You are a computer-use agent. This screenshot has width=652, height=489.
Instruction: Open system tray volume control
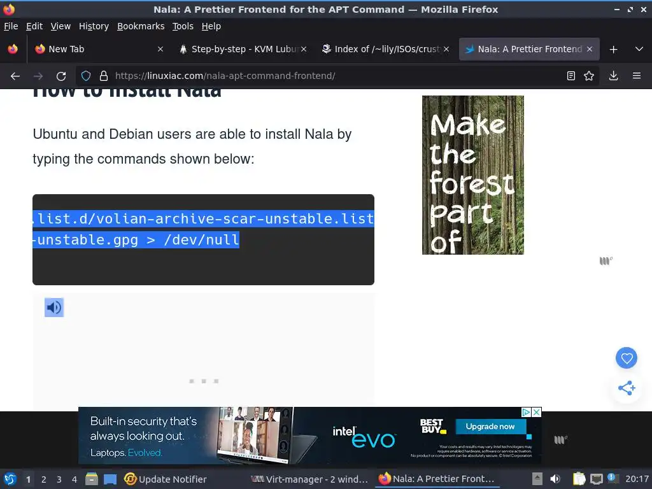(x=555, y=479)
